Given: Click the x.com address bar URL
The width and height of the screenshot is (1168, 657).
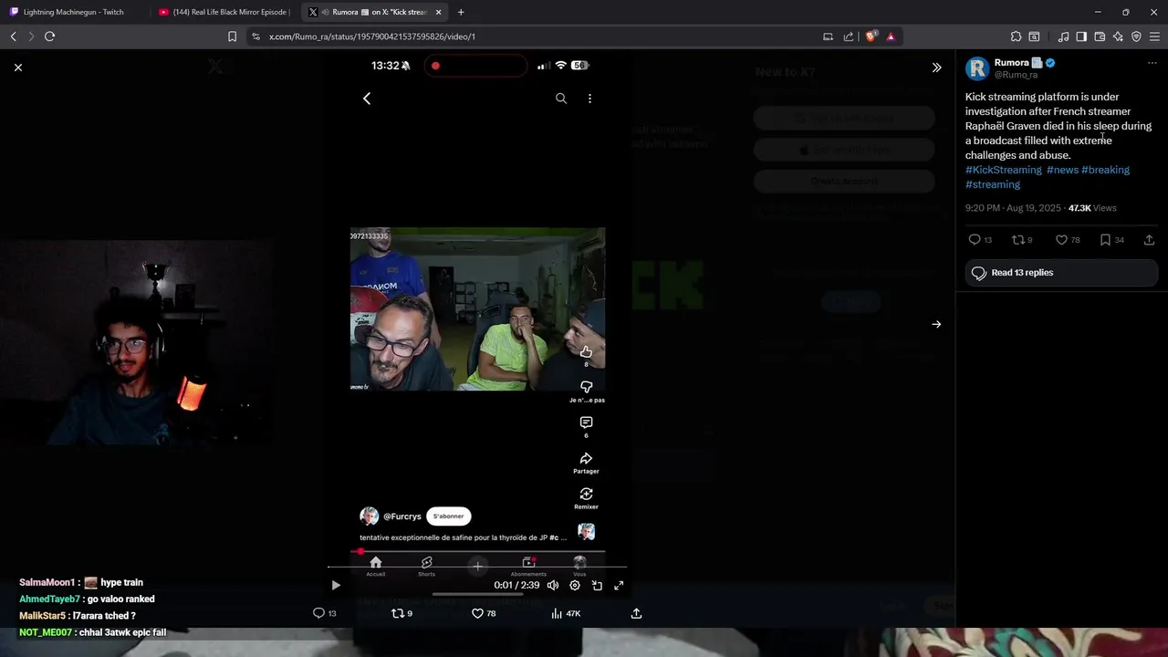Looking at the screenshot, I should click(x=372, y=36).
